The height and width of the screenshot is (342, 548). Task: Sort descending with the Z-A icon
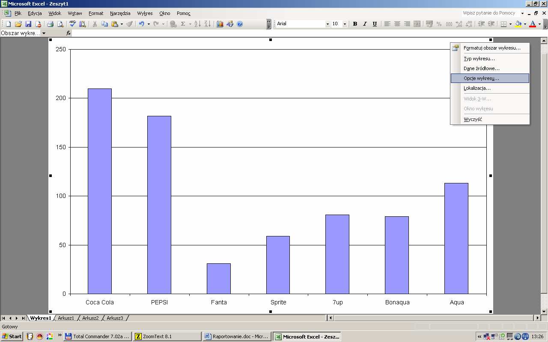pos(208,24)
